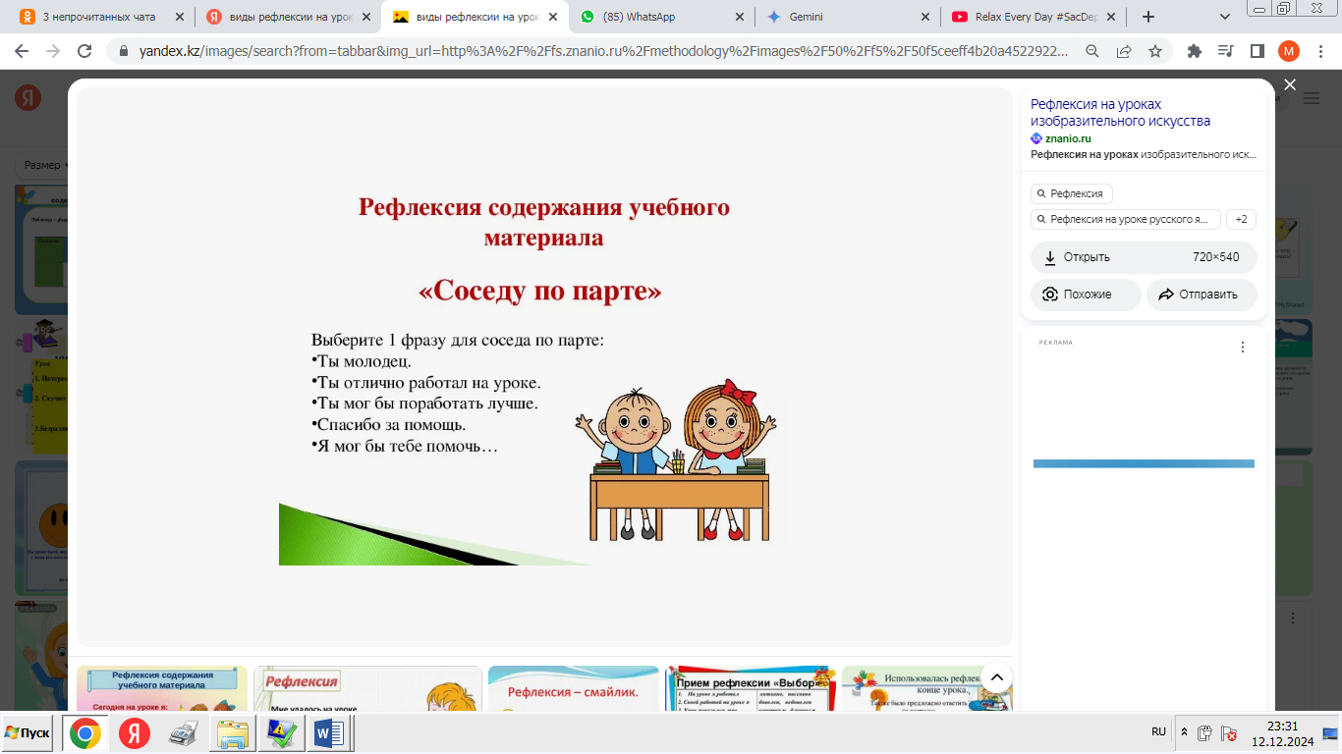1342x754 pixels.
Task: Launch Word from the taskbar
Action: (x=328, y=733)
